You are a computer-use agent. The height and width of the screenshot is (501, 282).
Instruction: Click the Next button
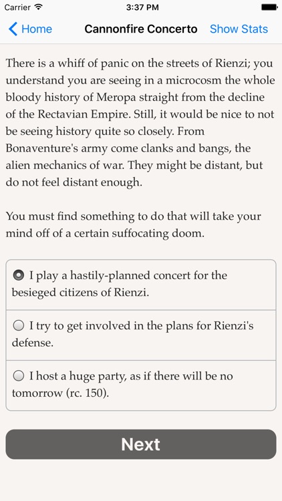[x=141, y=444]
